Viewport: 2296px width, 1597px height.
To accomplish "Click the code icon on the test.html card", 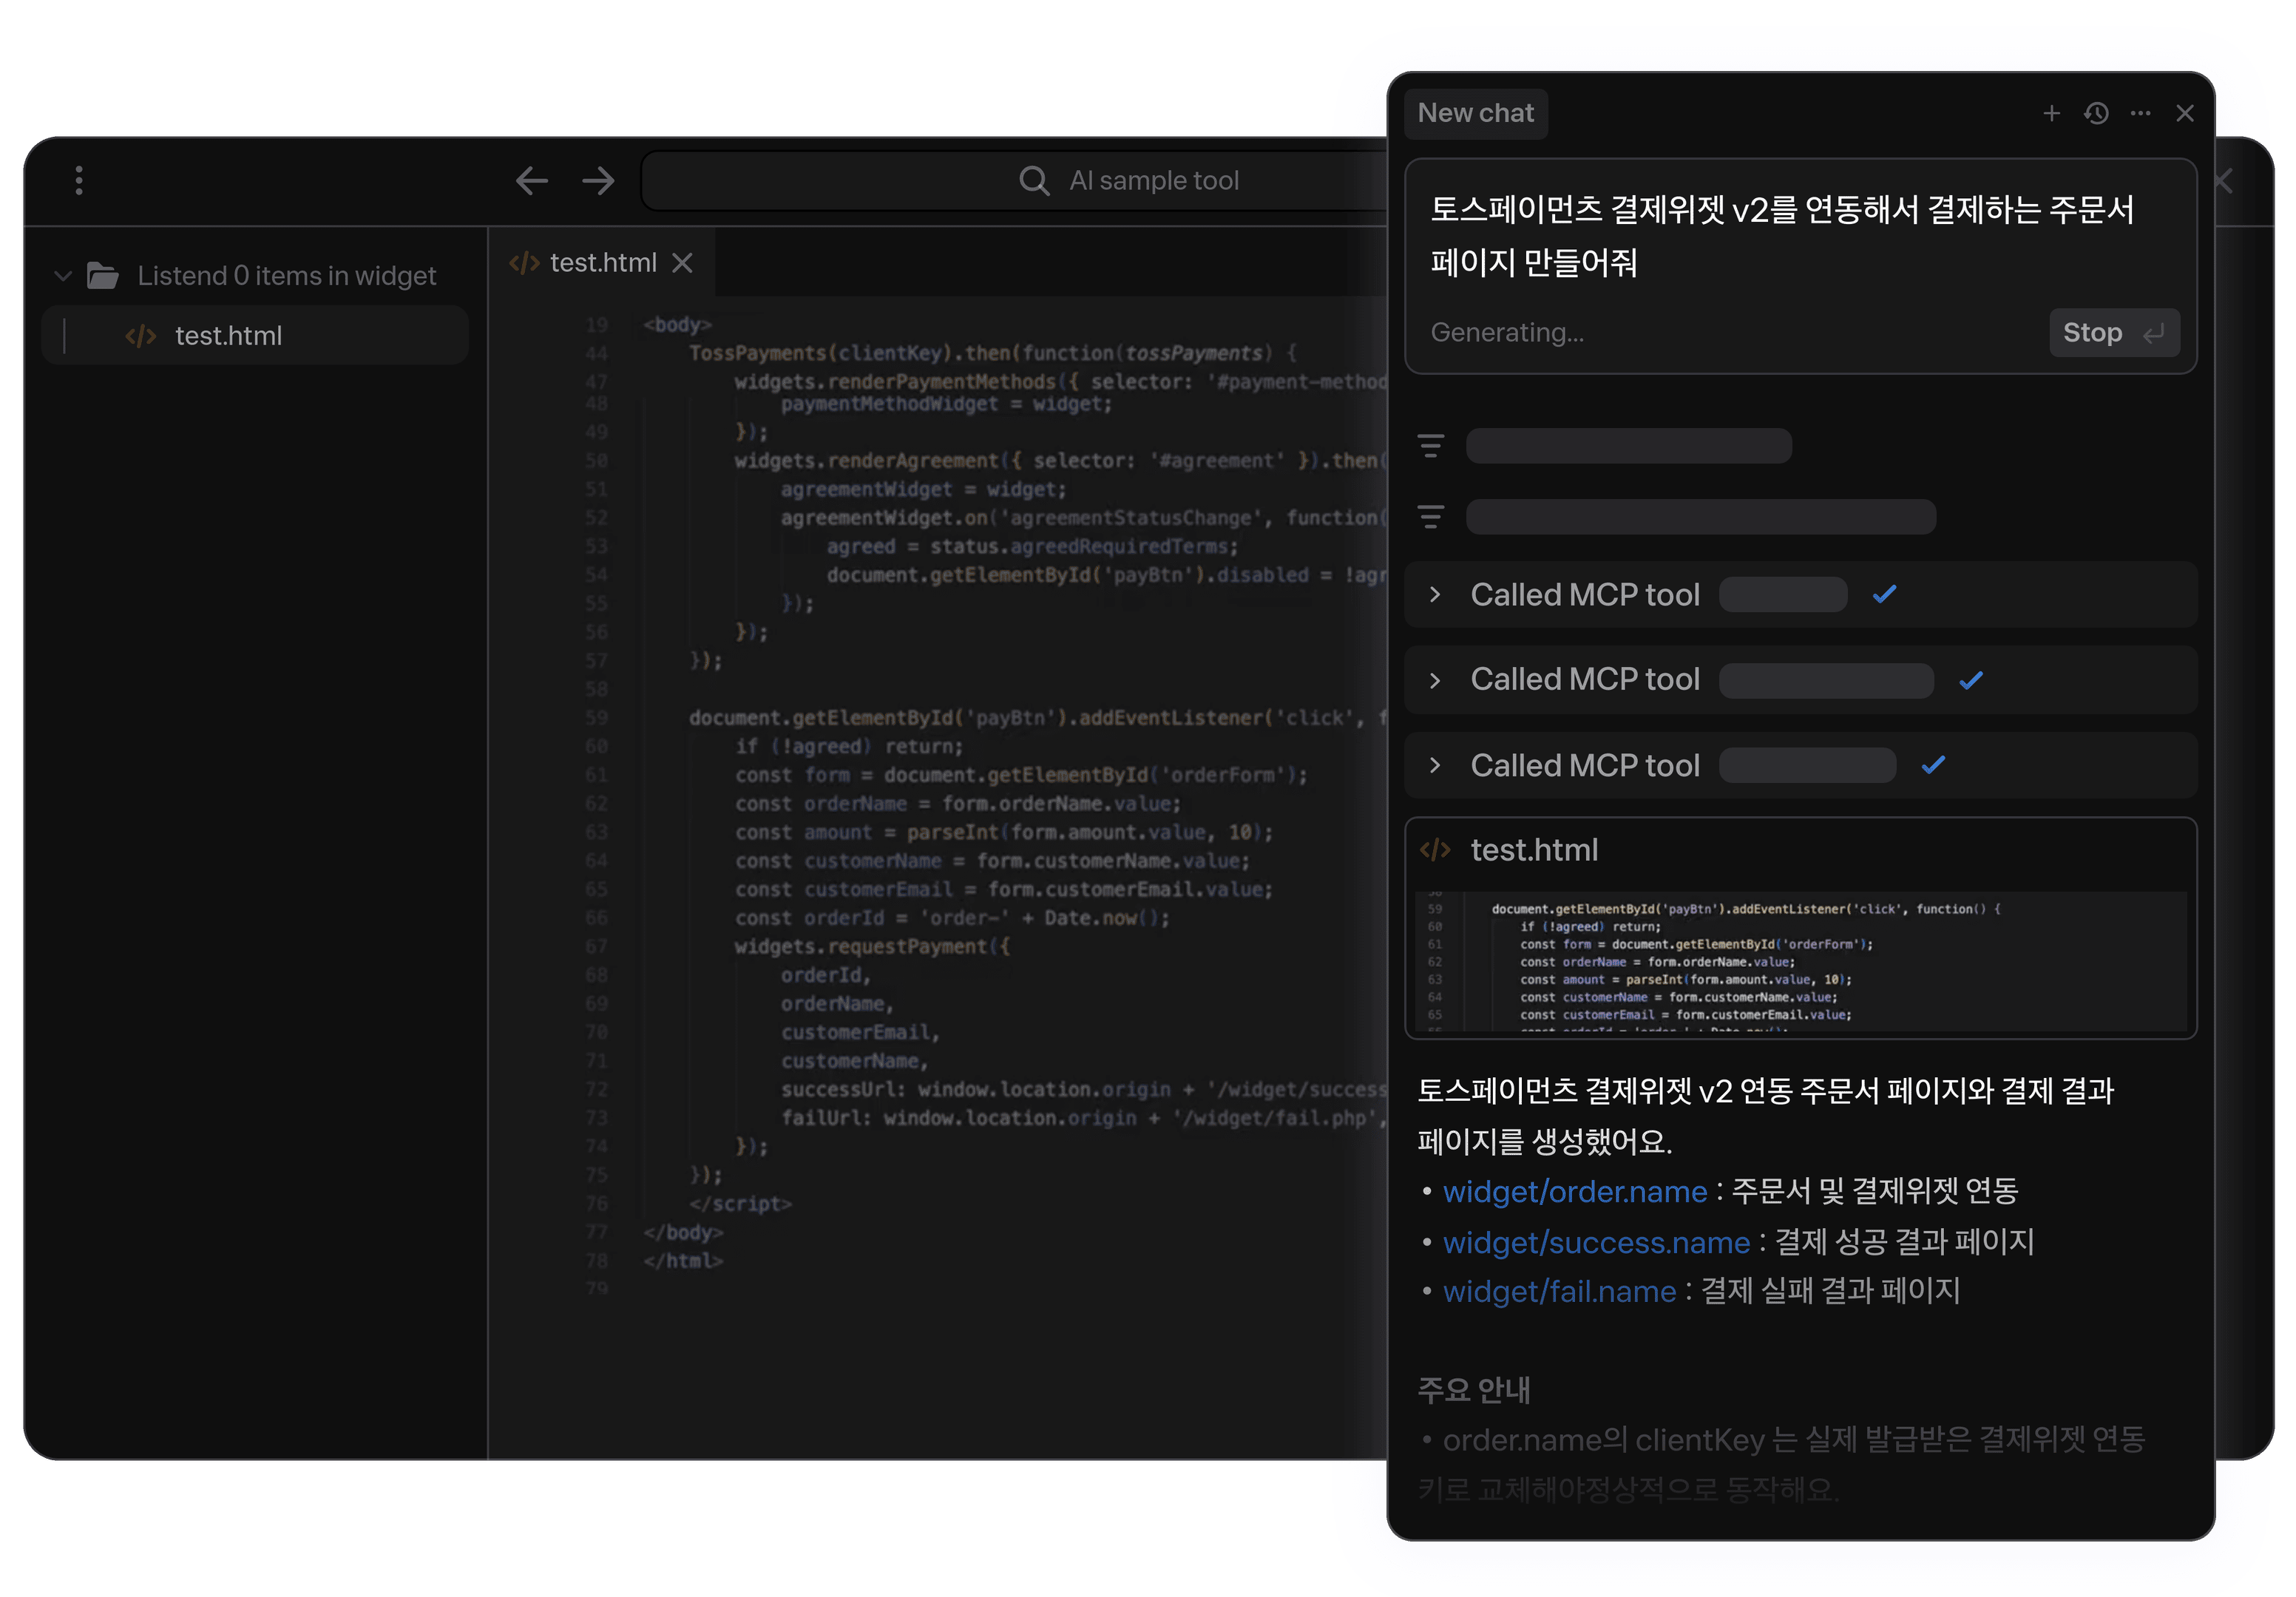I will pos(1435,849).
